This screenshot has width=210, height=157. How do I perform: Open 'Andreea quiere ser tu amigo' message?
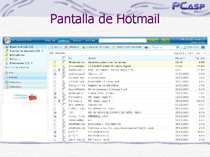pos(107,62)
